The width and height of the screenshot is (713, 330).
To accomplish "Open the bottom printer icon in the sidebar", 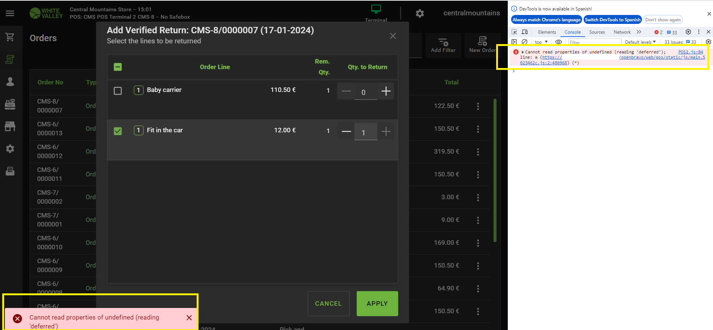I will [x=10, y=171].
